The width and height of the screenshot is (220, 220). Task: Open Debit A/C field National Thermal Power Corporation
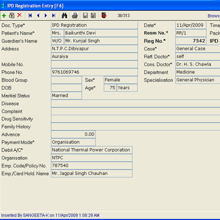(92, 150)
